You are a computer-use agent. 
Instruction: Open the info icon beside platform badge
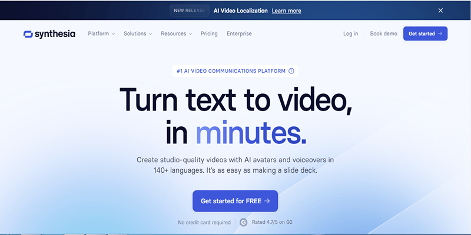(291, 71)
